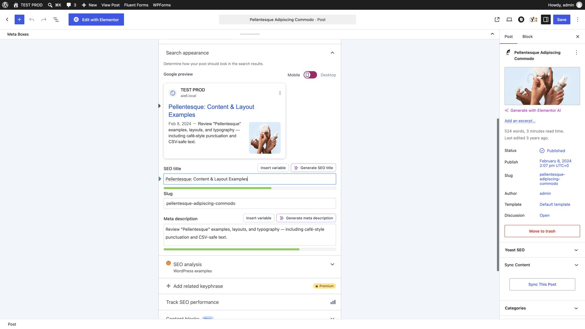Click Add an excerpt link

pyautogui.click(x=520, y=121)
